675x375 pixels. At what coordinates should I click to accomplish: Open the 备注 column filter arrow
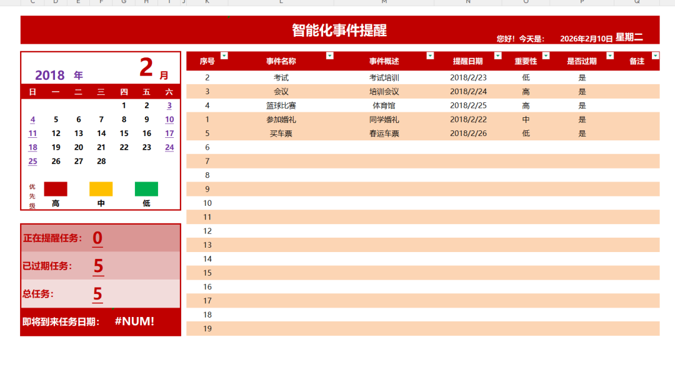655,56
